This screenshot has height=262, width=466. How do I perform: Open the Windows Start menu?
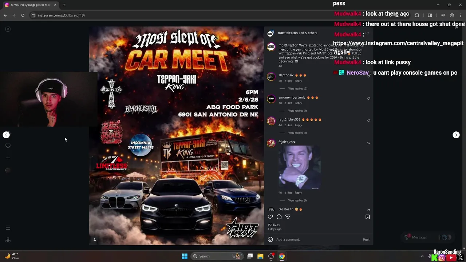pyautogui.click(x=185, y=256)
